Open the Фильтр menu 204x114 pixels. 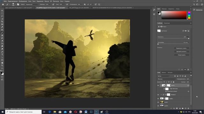point(47,1)
